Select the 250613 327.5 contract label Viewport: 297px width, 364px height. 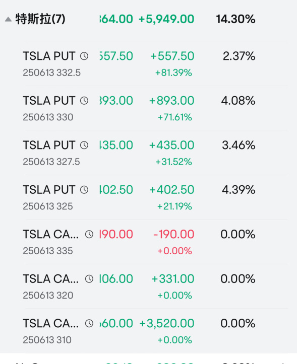[x=51, y=162]
